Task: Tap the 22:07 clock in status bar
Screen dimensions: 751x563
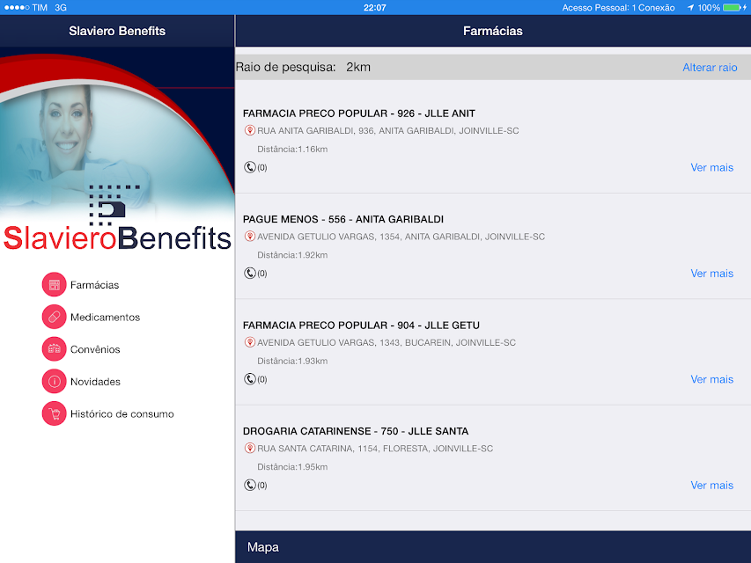Action: click(x=374, y=8)
